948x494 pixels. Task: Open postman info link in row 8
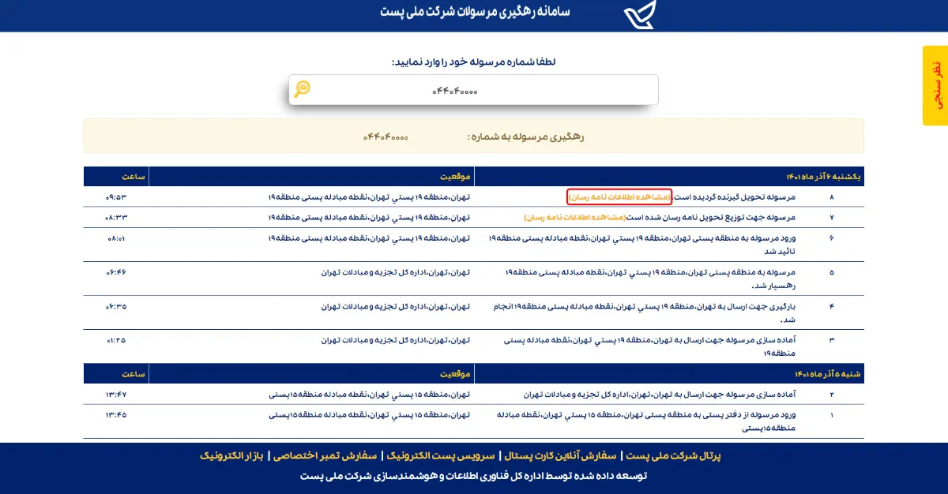tap(619, 196)
